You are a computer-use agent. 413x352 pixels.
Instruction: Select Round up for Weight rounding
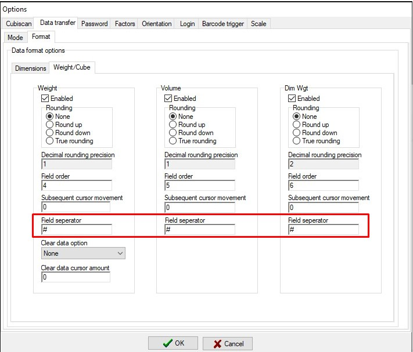[x=50, y=125]
